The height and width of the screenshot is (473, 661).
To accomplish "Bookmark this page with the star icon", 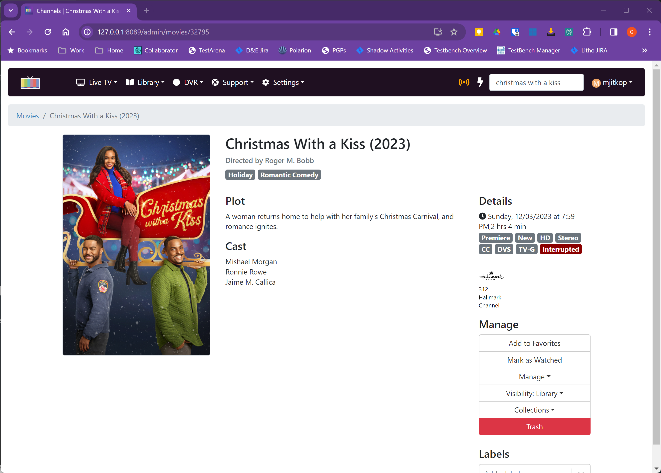I will click(454, 32).
